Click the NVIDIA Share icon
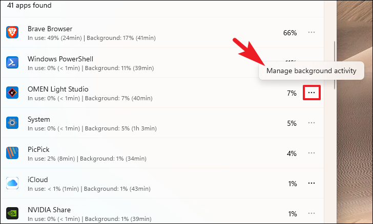373x224 pixels. click(x=12, y=213)
